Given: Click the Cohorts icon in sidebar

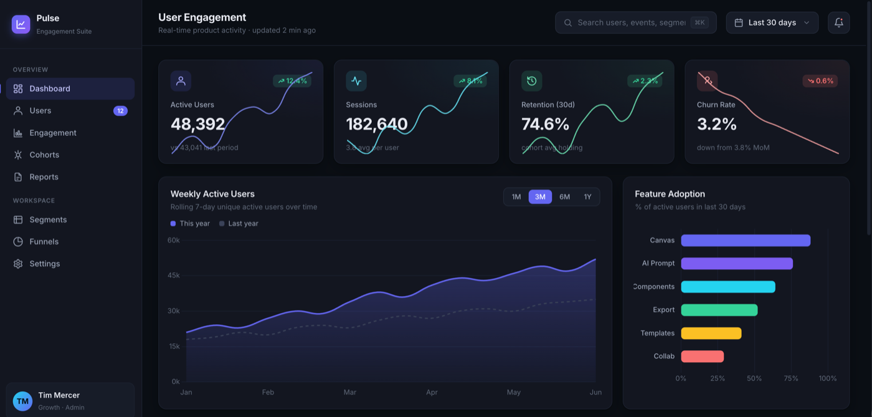Looking at the screenshot, I should 18,155.
